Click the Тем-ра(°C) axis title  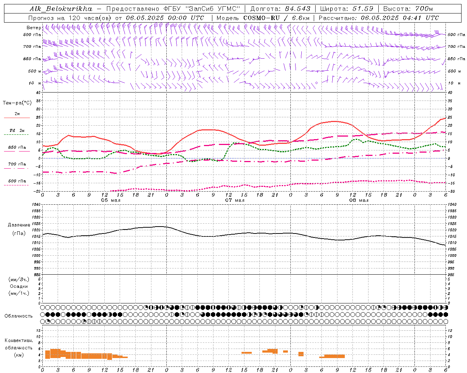pos(17,103)
